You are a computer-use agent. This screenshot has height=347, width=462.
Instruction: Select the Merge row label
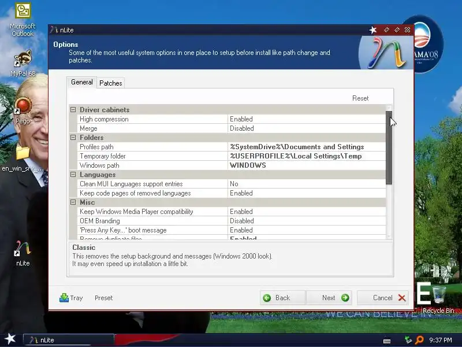click(88, 128)
